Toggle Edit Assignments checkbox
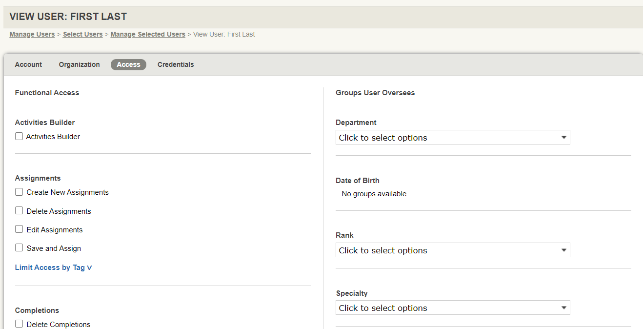The width and height of the screenshot is (643, 329). click(19, 229)
